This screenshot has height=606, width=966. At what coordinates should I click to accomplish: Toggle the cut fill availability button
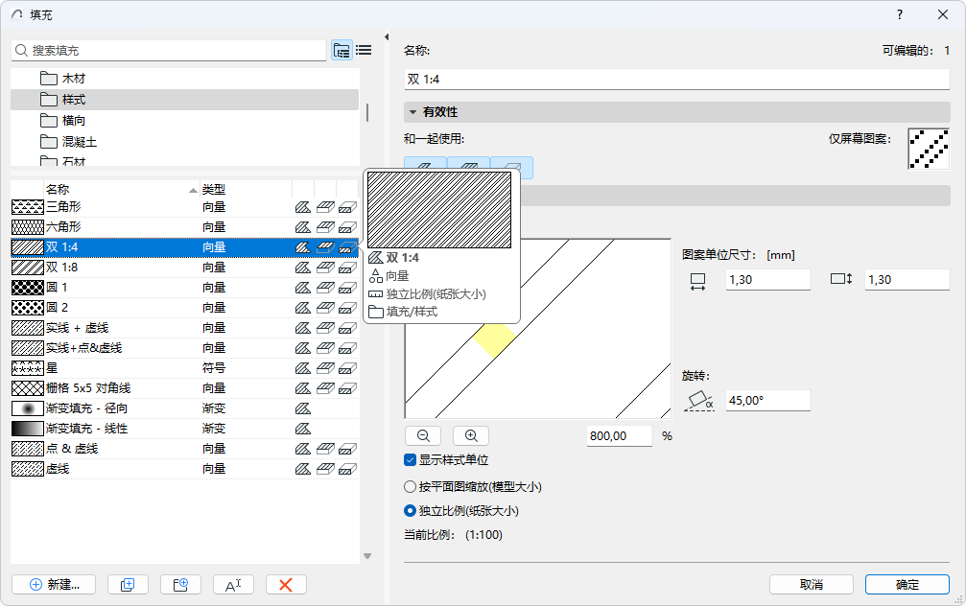[512, 167]
